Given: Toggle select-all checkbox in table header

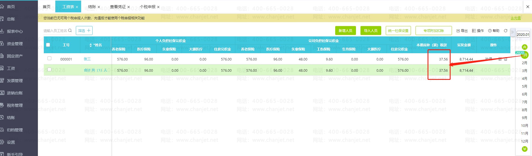Looking at the screenshot, I should 48,45.
